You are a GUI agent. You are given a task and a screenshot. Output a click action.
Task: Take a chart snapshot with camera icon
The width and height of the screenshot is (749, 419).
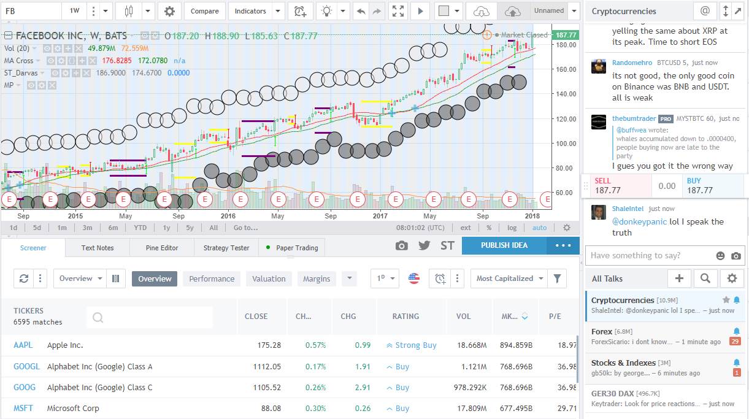(401, 245)
